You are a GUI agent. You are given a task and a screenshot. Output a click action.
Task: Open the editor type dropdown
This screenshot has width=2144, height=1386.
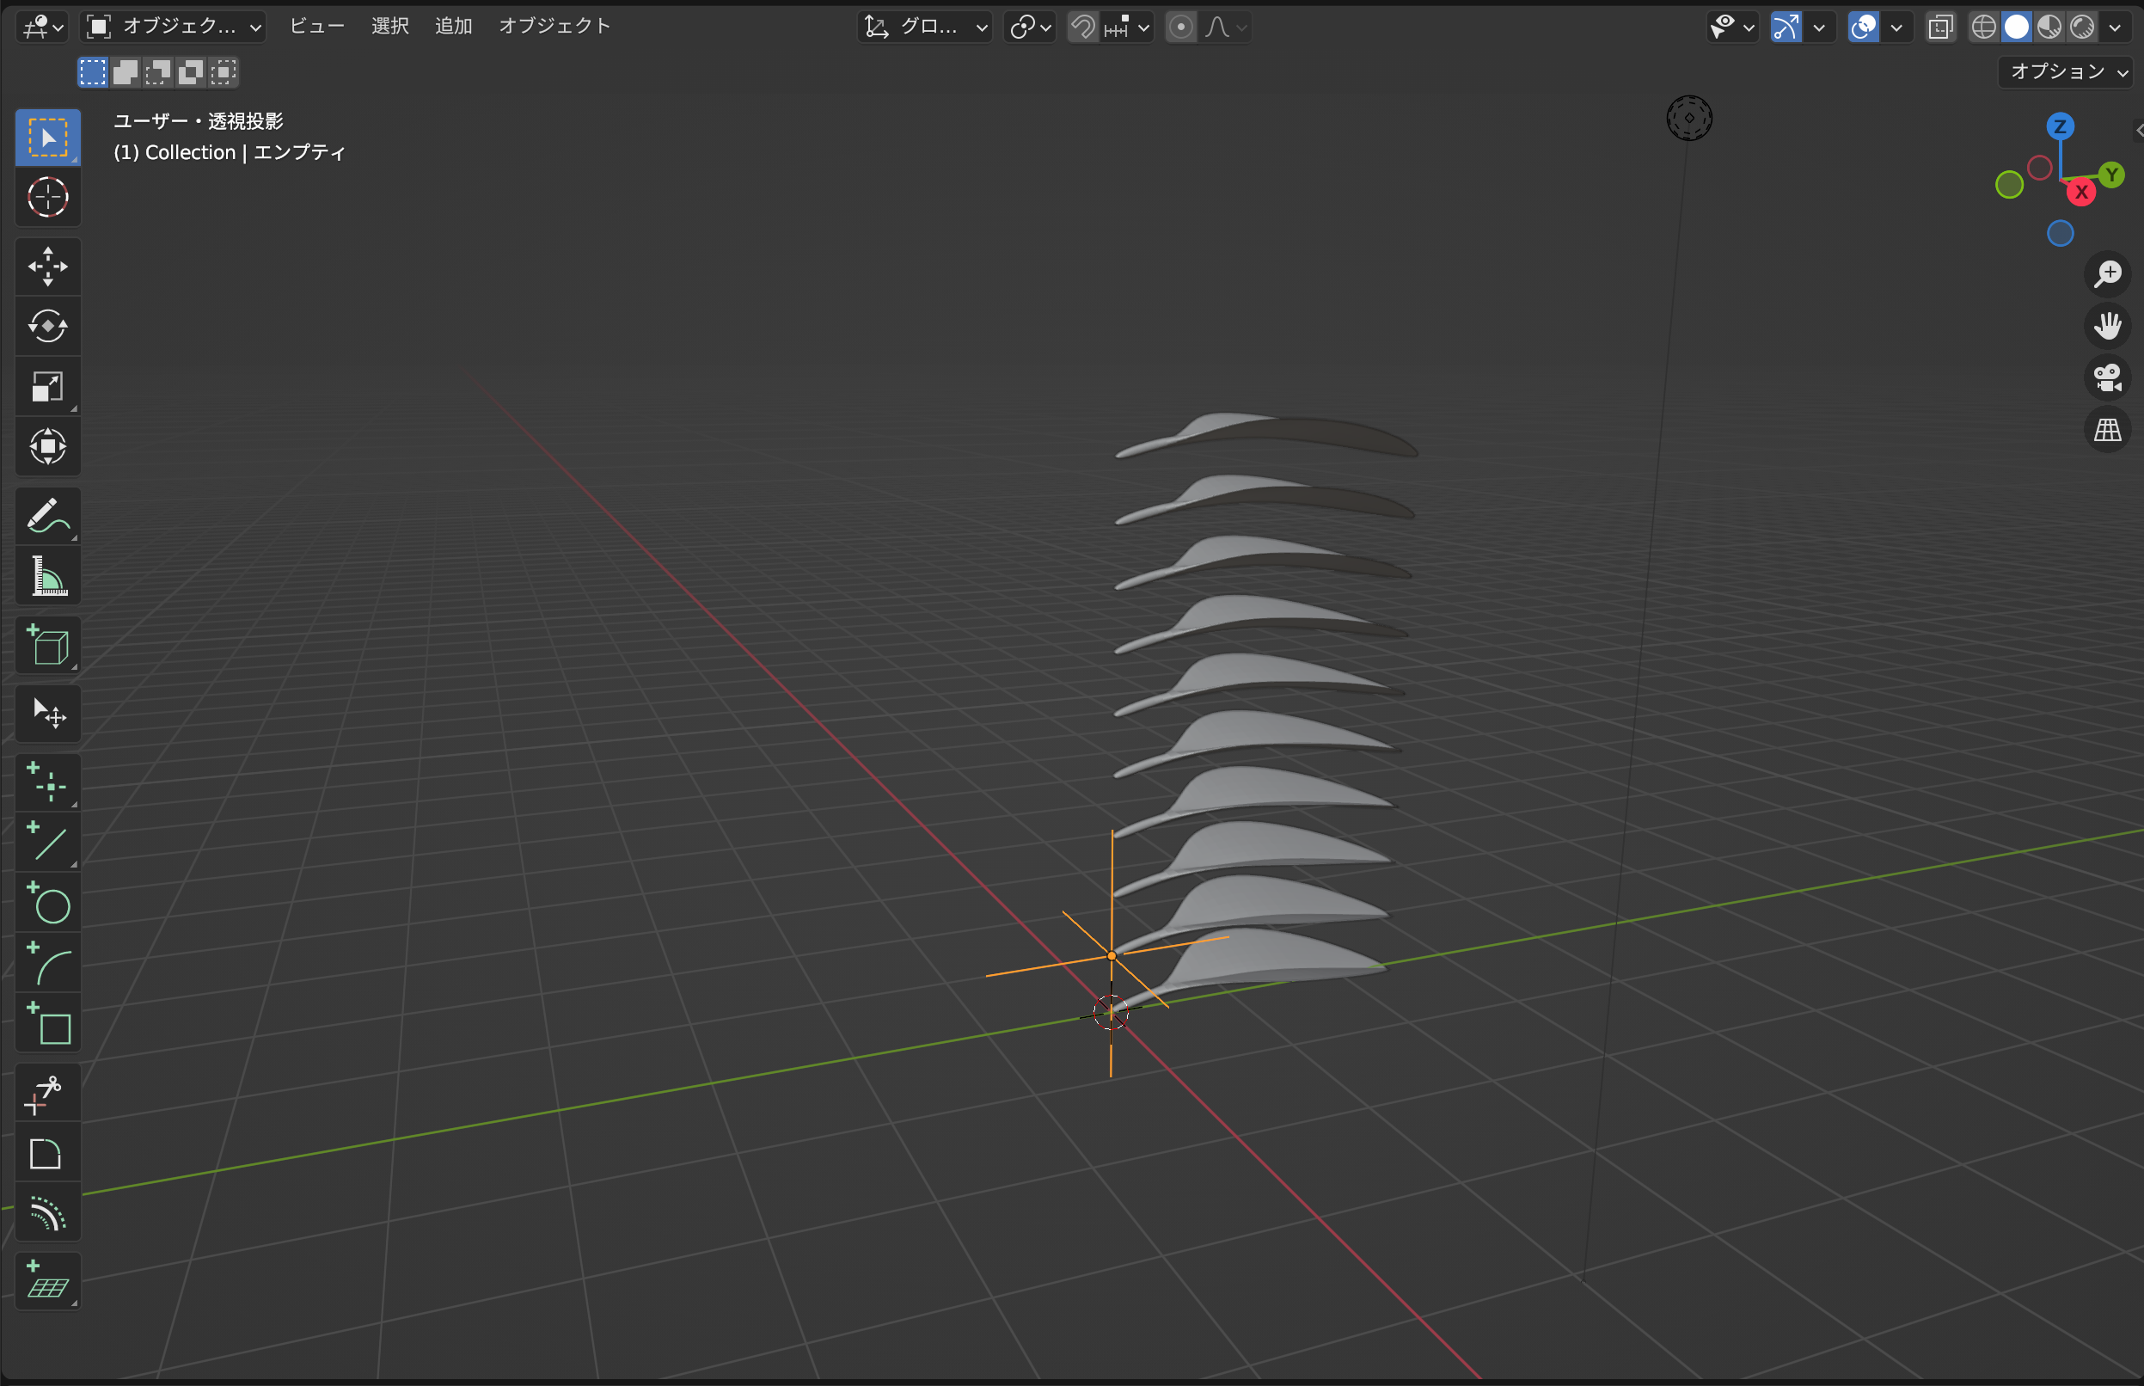point(42,27)
